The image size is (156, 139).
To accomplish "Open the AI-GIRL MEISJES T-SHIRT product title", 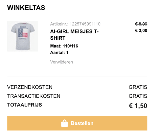I will point(75,35).
